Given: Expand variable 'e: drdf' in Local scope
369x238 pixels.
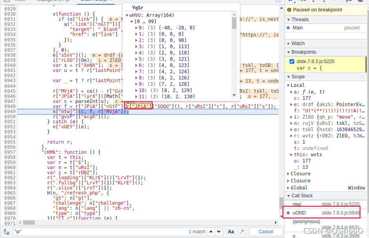Looking at the screenshot, I should pyautogui.click(x=292, y=105).
